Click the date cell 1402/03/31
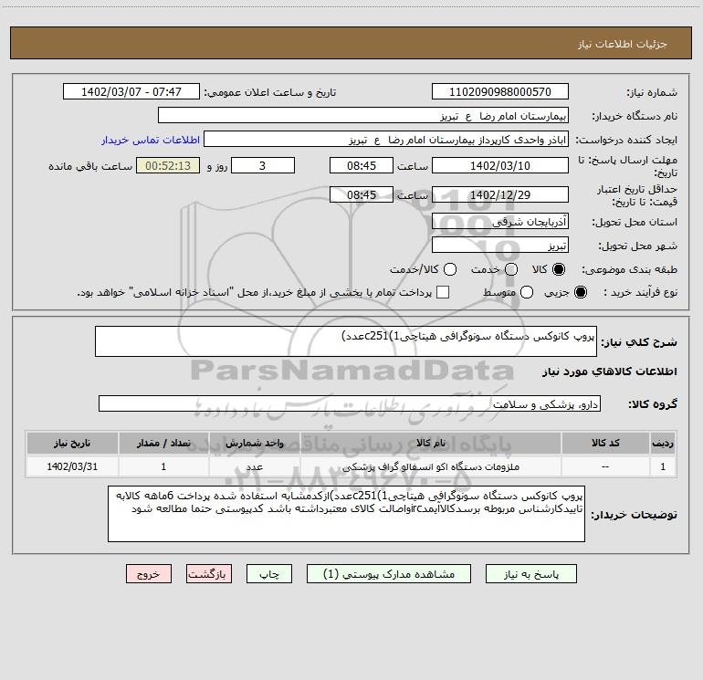 click(72, 466)
